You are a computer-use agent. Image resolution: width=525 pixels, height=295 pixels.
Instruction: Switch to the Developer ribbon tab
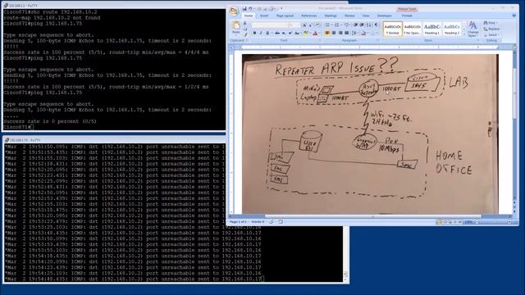[385, 16]
